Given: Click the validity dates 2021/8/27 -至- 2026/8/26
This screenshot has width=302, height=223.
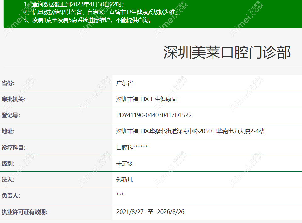Looking at the screenshot, I should tap(150, 212).
